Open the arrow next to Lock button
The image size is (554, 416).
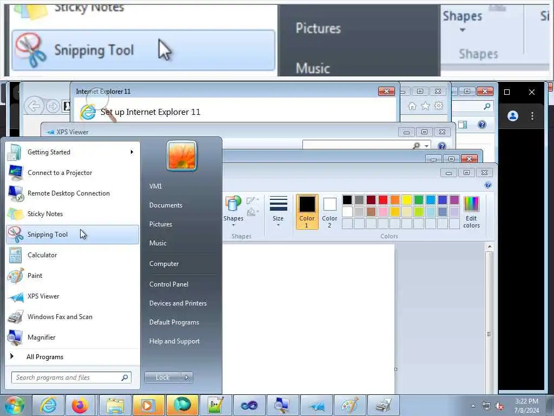tap(187, 378)
